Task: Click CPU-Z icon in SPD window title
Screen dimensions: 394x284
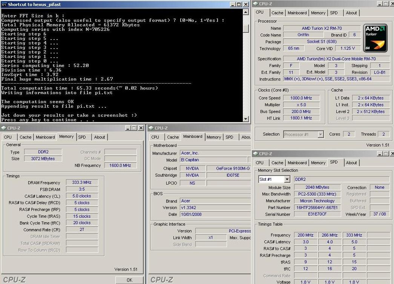Action: tap(256, 153)
